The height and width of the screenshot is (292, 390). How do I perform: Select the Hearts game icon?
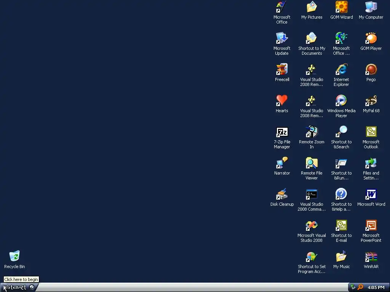coord(282,100)
